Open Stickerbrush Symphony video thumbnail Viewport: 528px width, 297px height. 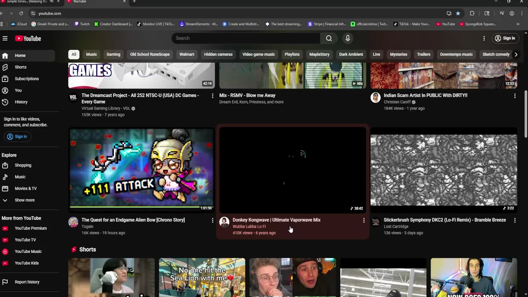(x=444, y=170)
